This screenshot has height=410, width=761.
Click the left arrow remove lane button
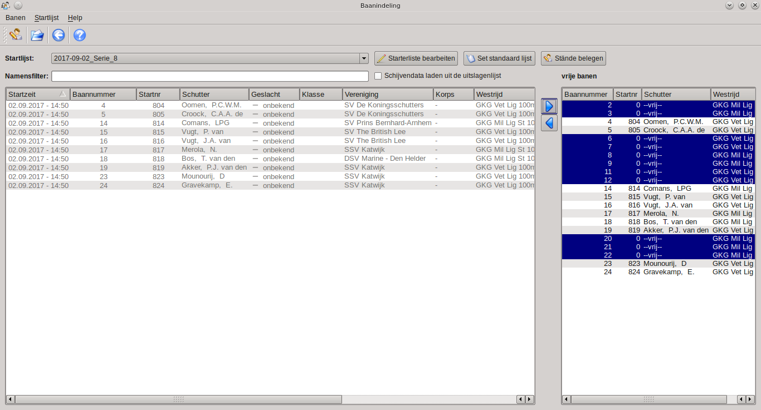click(549, 123)
